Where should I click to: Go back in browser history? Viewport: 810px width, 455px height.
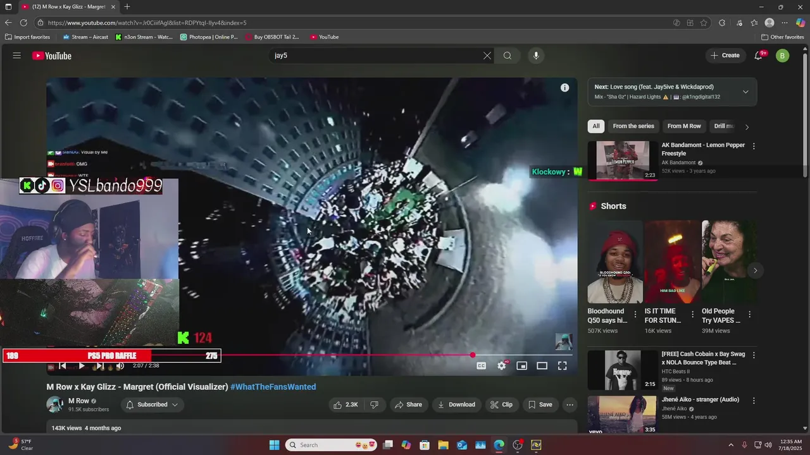point(8,23)
